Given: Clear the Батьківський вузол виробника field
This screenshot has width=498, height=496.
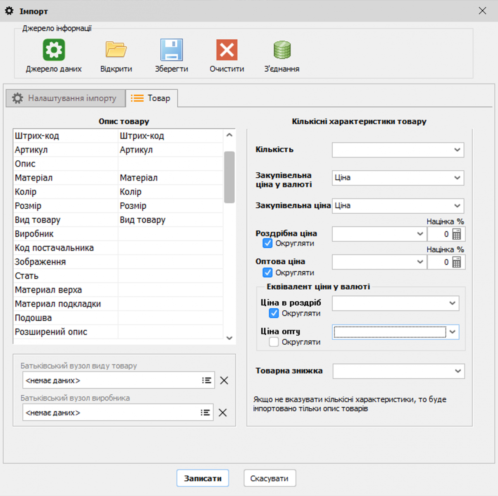Looking at the screenshot, I should 223,413.
